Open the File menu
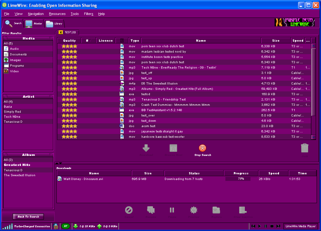Image resolution: width=321 pixels, height=231 pixels. 7,14
